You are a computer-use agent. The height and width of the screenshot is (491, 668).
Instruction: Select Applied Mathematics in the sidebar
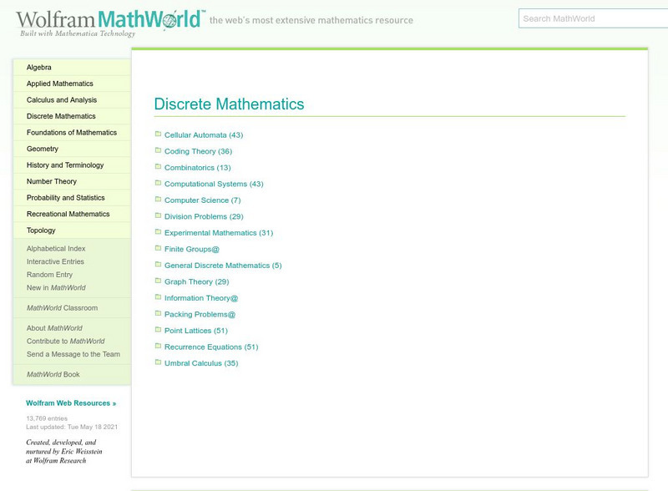click(72, 84)
